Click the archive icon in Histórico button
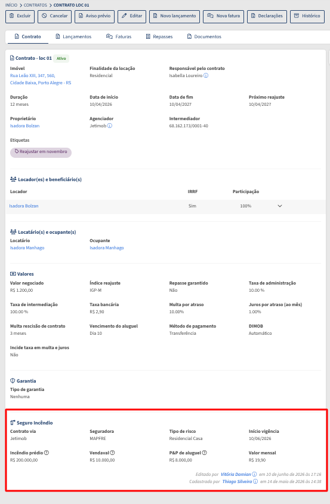The image size is (330, 504). (x=297, y=16)
